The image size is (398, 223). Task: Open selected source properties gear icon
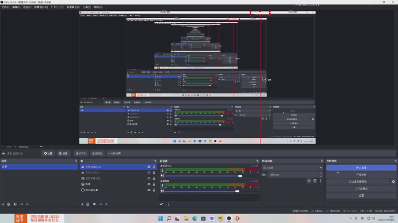pyautogui.click(x=95, y=204)
